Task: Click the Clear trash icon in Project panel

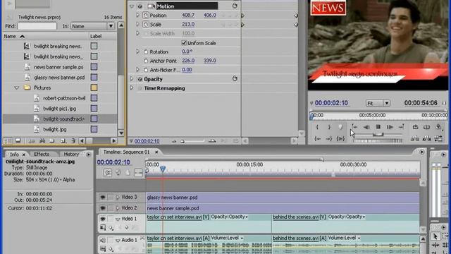Action: [x=73, y=141]
